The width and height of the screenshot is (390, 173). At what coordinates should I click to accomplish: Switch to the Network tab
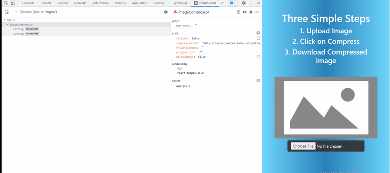click(x=80, y=3)
